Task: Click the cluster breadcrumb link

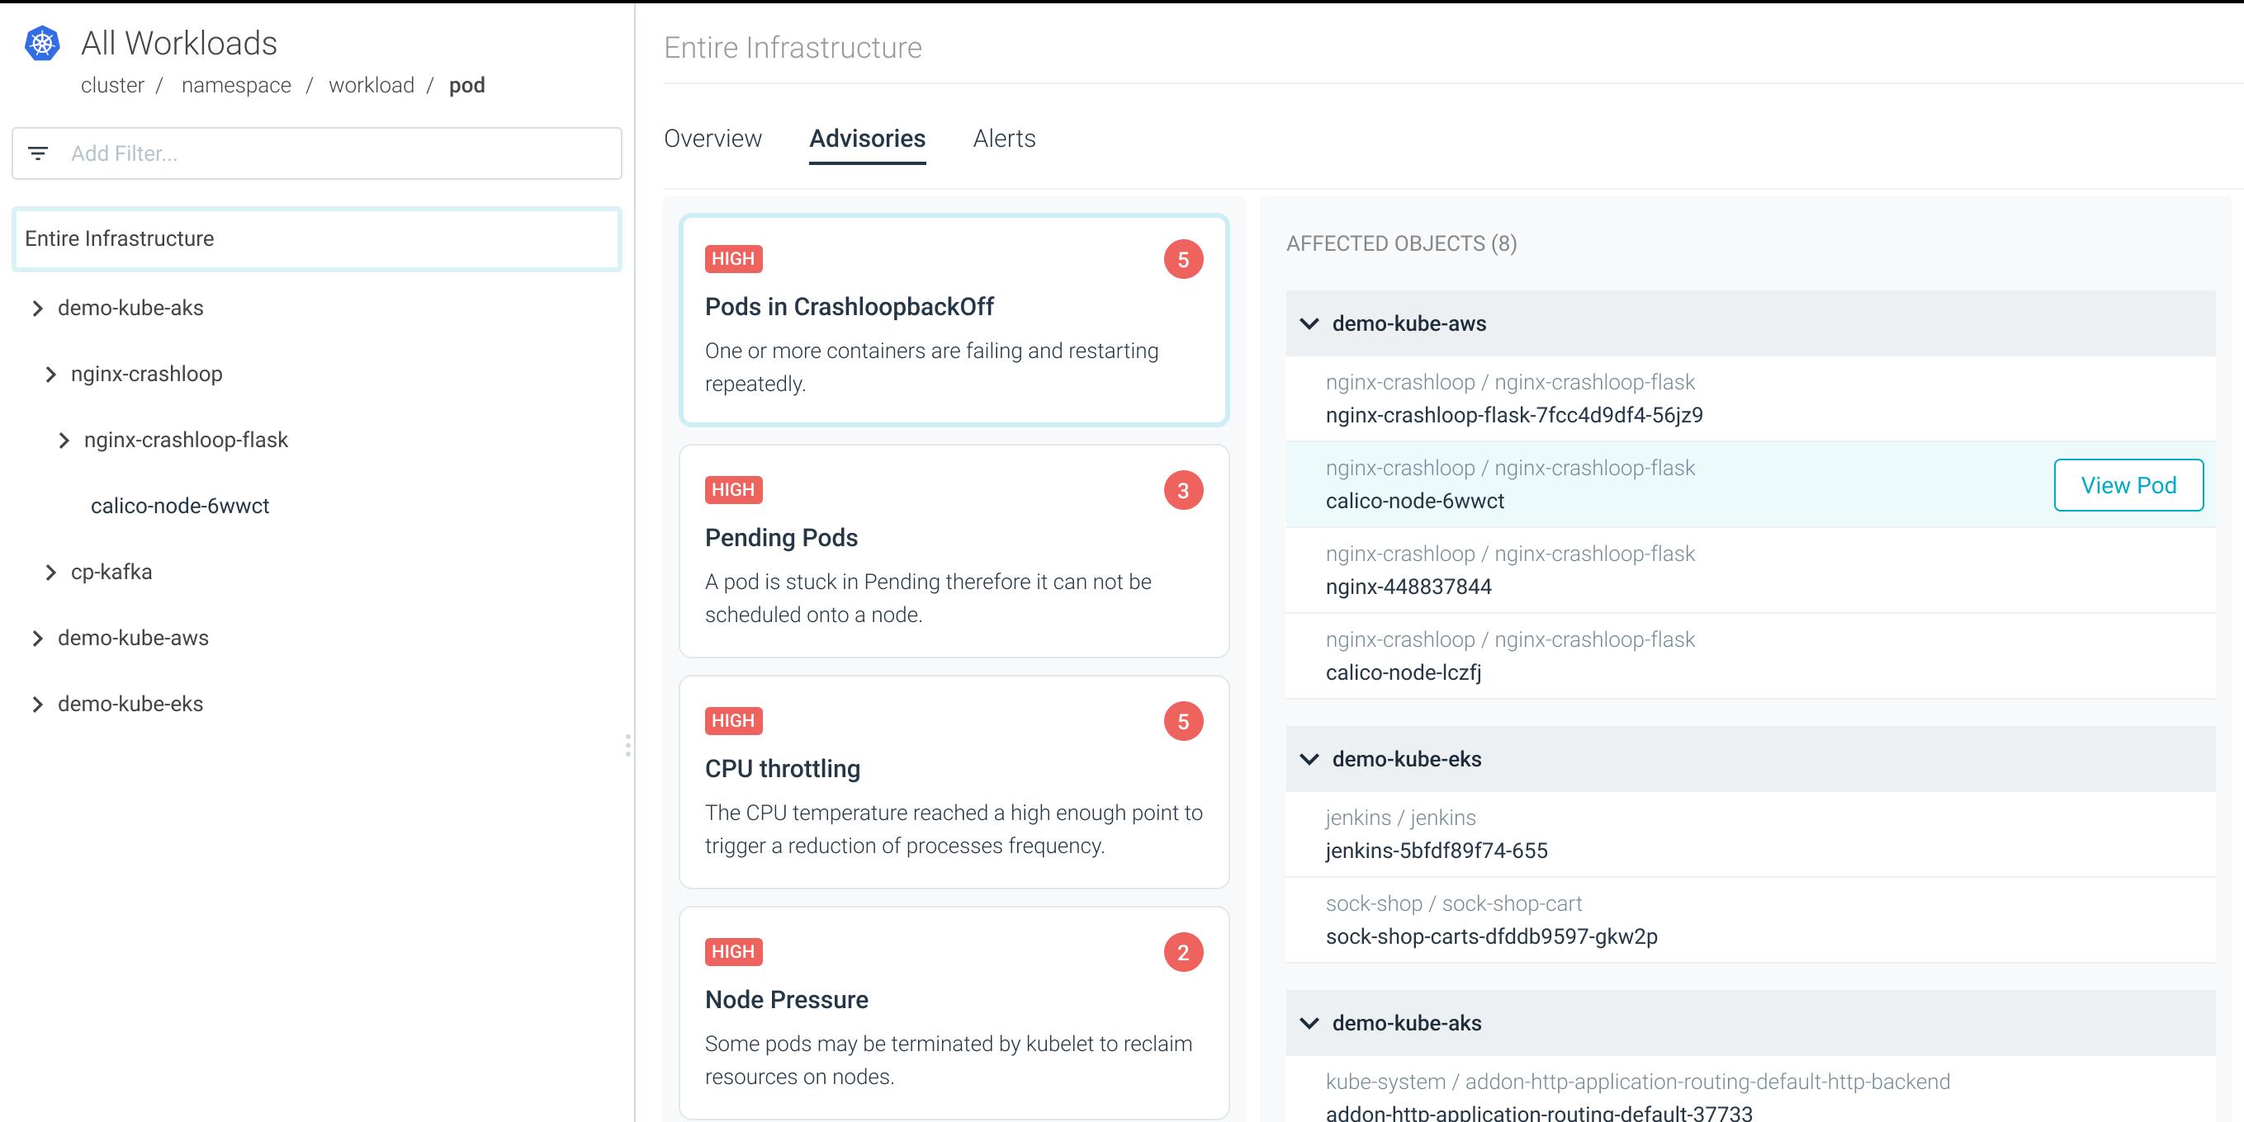Action: point(112,84)
